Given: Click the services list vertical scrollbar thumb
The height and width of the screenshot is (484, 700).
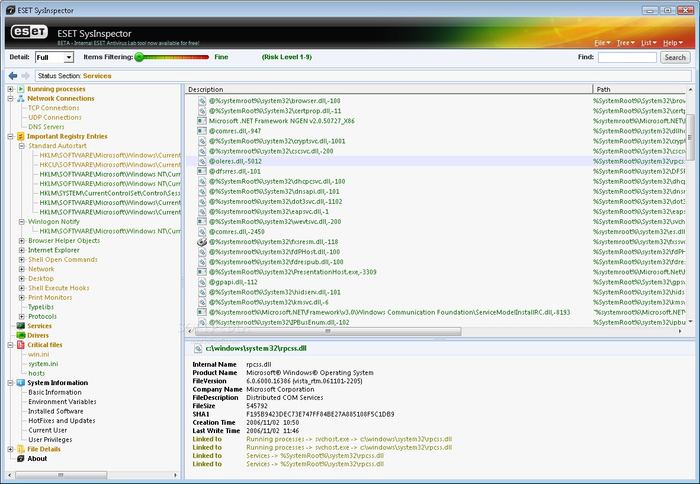Looking at the screenshot, I should point(690,137).
